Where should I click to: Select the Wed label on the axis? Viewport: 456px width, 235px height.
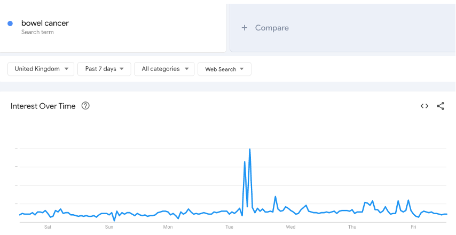[290, 227]
